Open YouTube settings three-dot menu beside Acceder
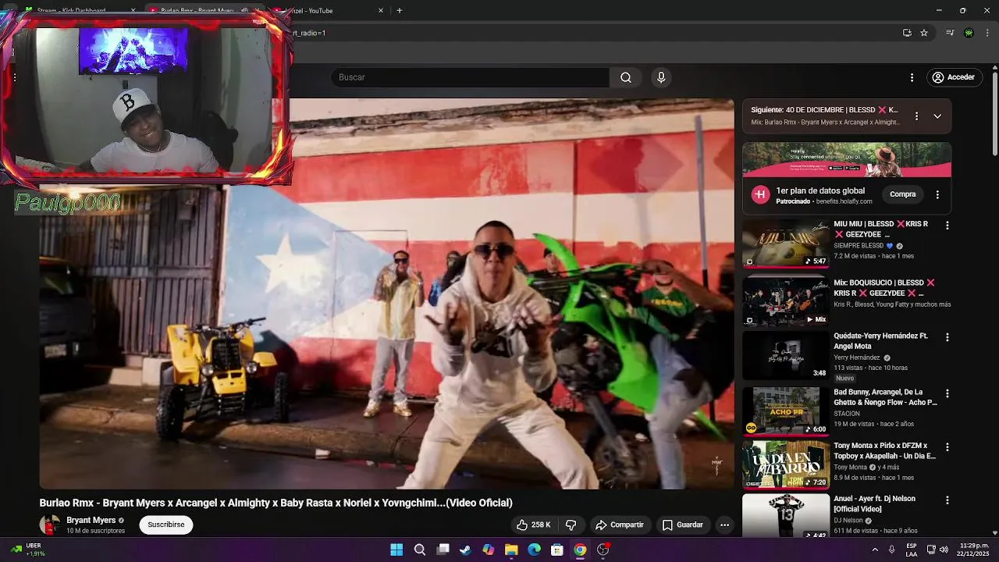This screenshot has width=999, height=562. 912,77
